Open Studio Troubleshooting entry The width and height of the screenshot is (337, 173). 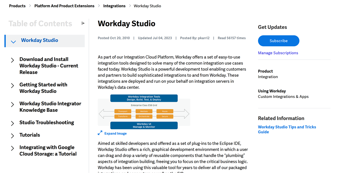point(47,123)
